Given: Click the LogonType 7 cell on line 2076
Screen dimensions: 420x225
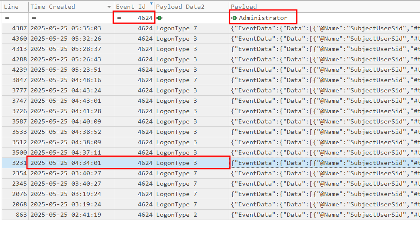Looking at the screenshot, I should coord(176,194).
